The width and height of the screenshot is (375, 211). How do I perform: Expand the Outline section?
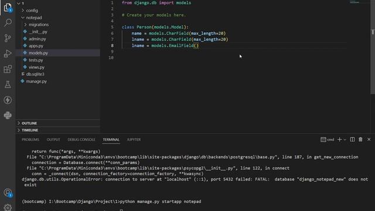[x=58, y=123]
